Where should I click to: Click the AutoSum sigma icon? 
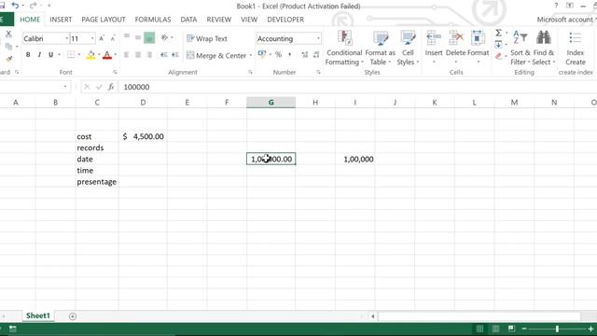tap(498, 34)
